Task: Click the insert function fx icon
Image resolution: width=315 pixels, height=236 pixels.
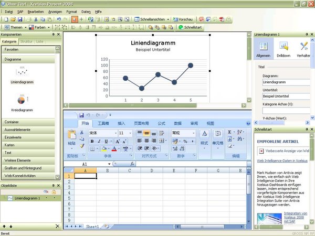Action: pyautogui.click(x=132, y=164)
